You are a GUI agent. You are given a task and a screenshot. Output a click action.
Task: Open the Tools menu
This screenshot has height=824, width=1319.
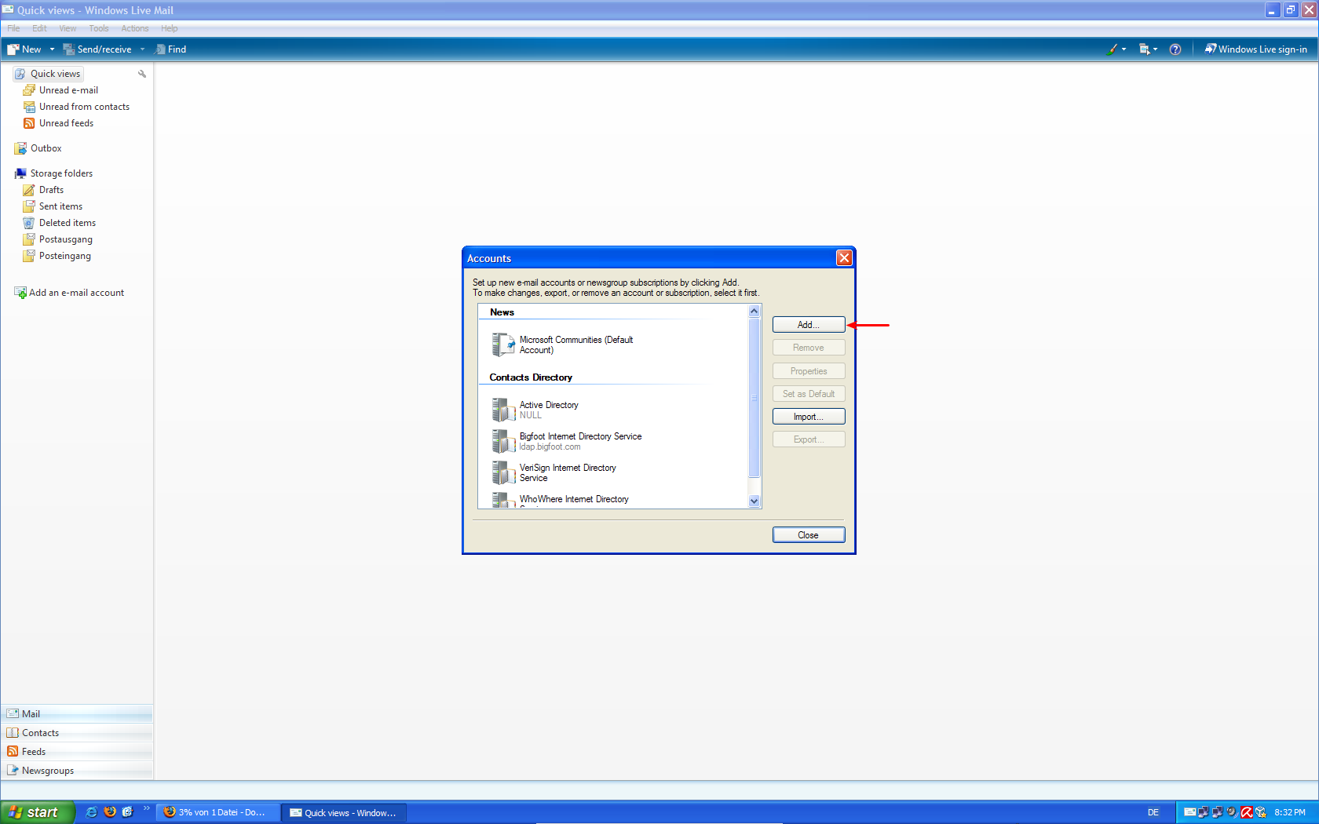99,28
